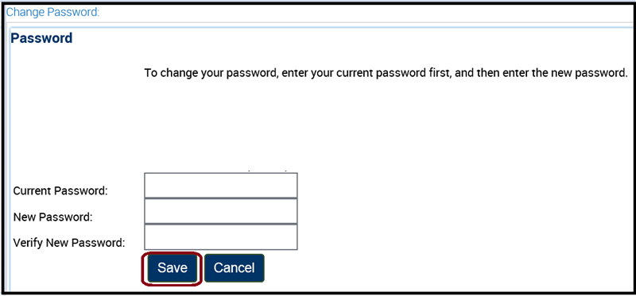
Task: Click the New Password: label text
Action: point(53,217)
